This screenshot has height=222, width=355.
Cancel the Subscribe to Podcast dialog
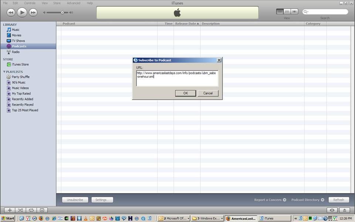coord(208,93)
